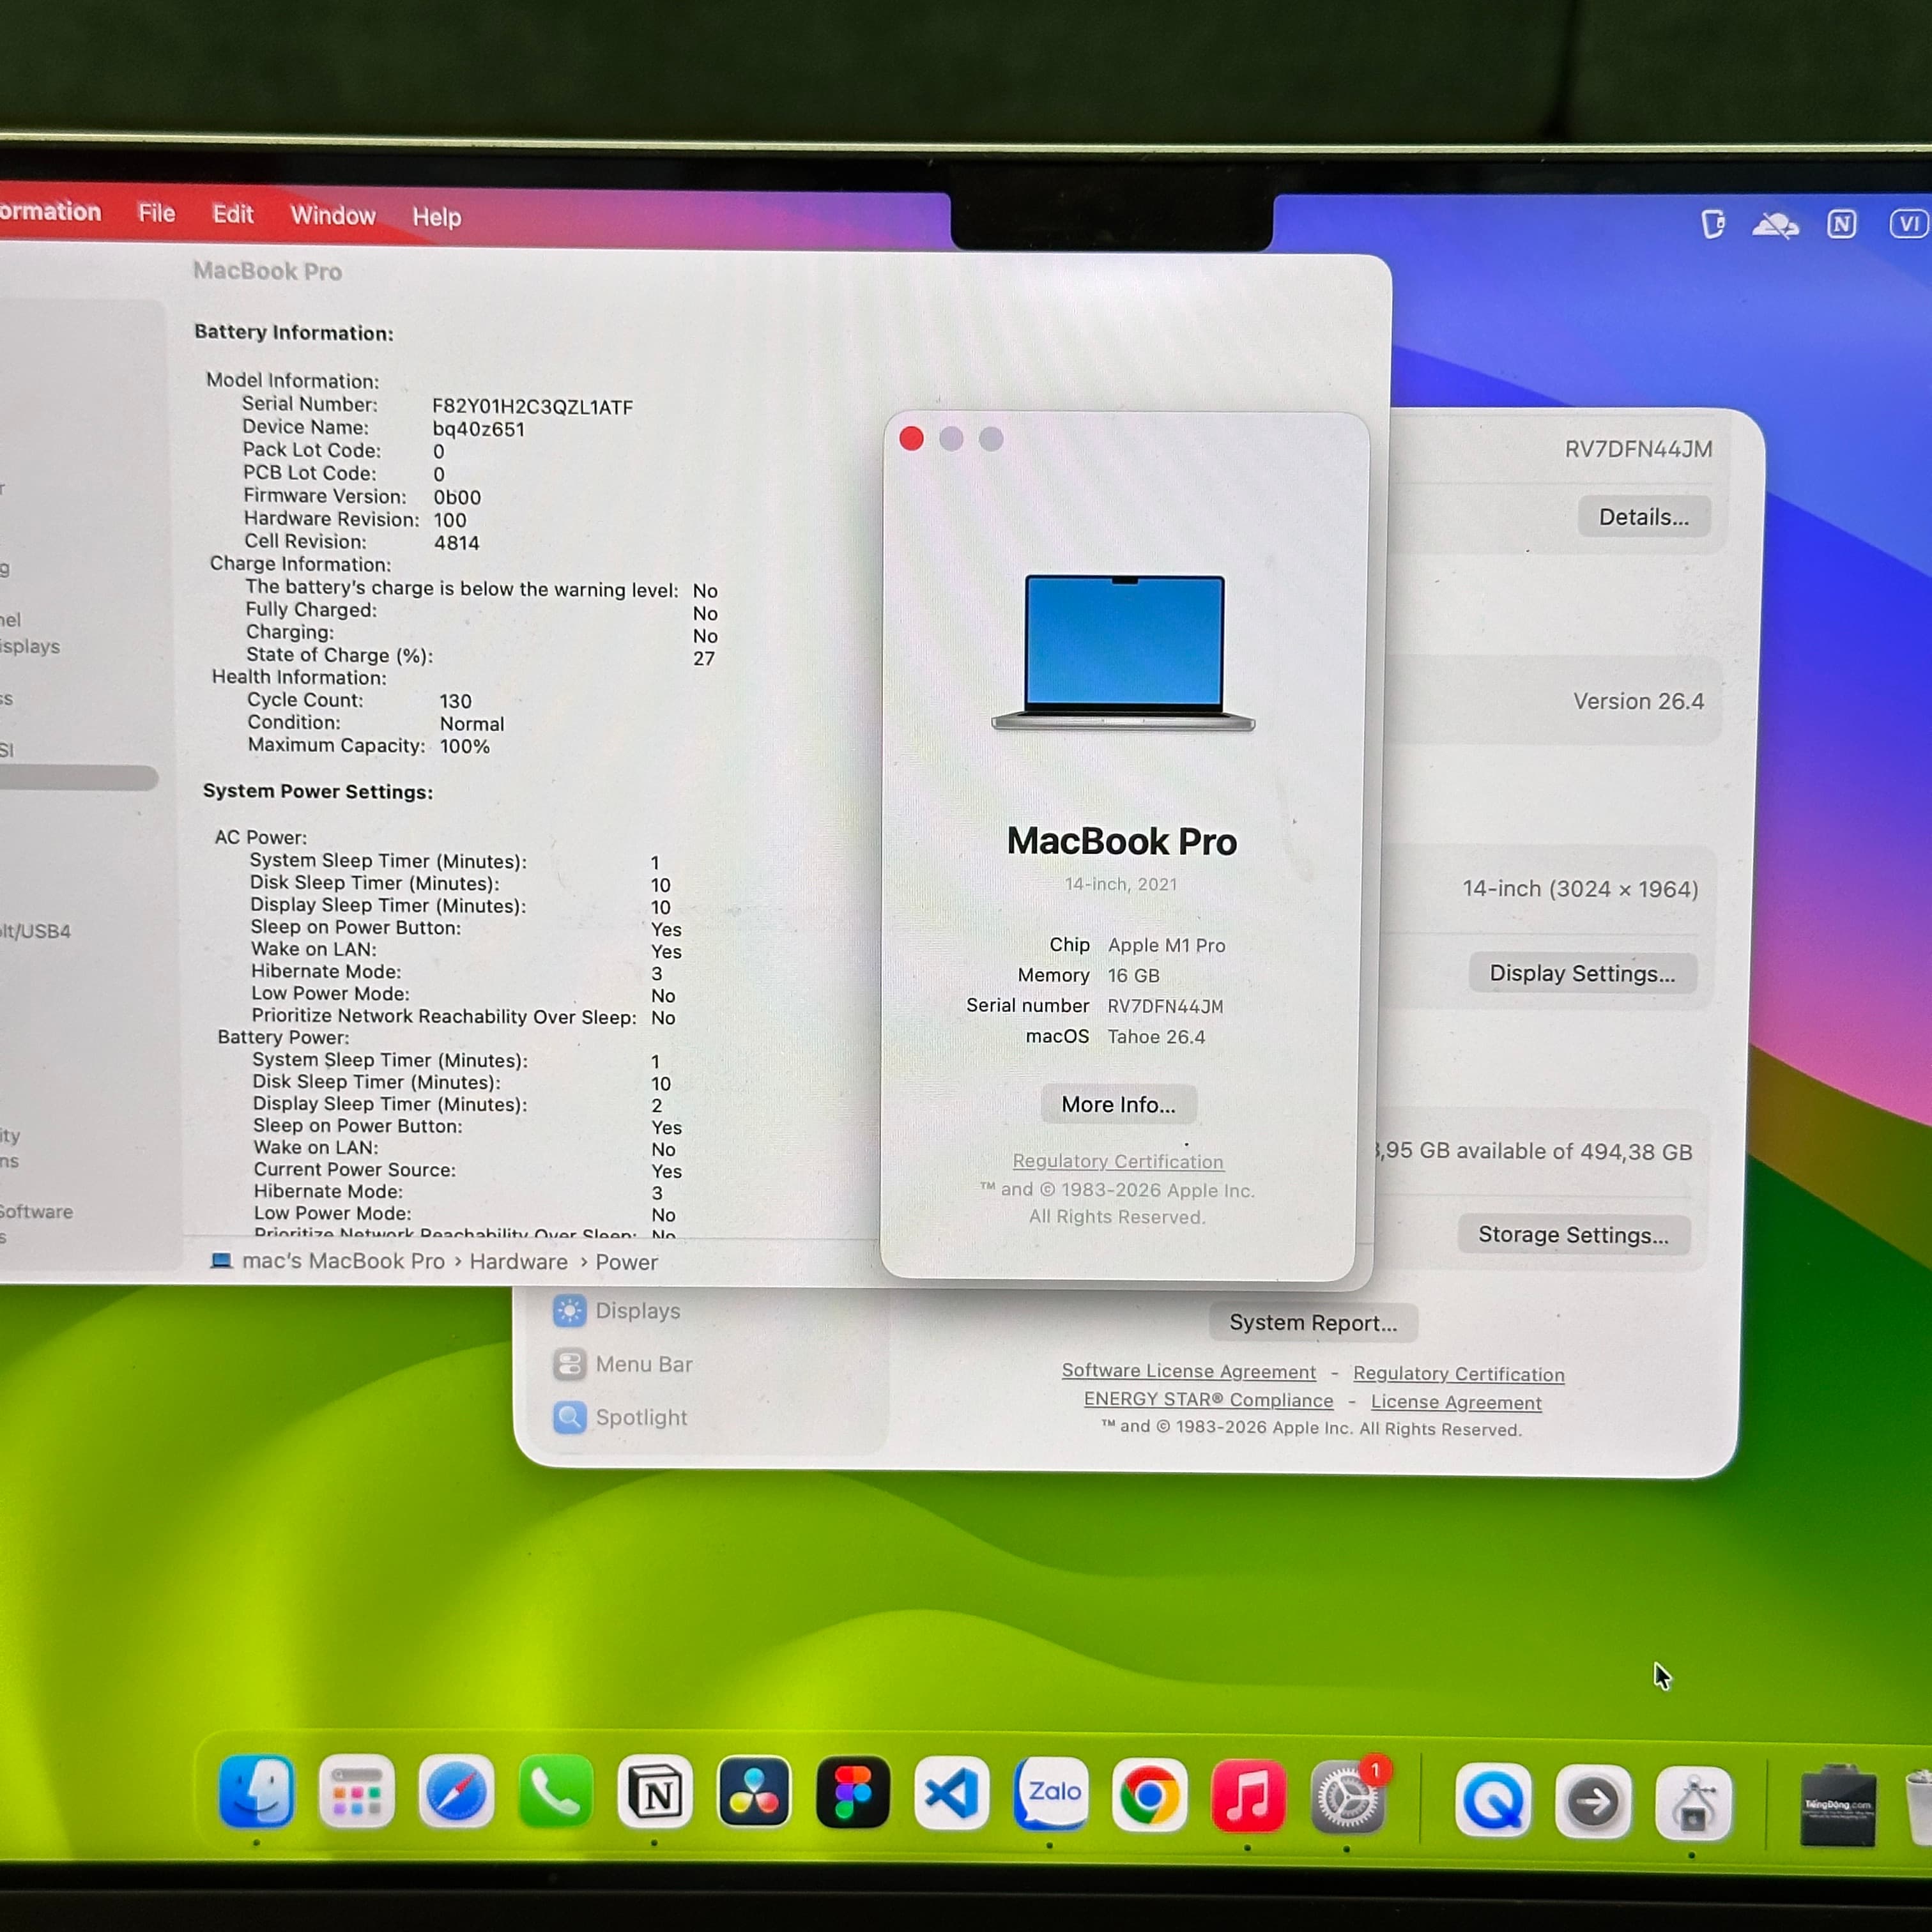Screen dimensions: 1932x1932
Task: Select Condition value Normal
Action: click(472, 723)
